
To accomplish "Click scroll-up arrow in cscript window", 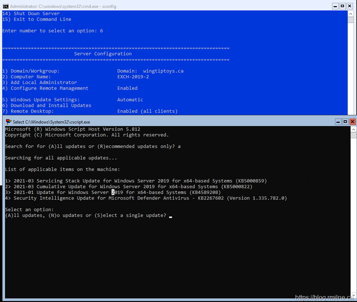I will tap(353, 129).
